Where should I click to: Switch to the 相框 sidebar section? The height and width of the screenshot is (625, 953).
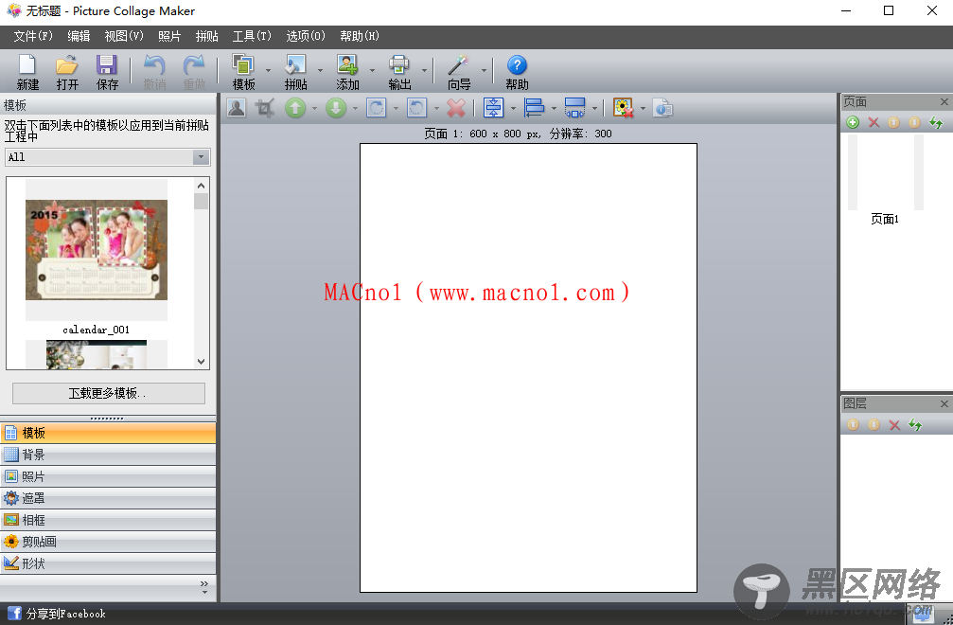click(108, 521)
